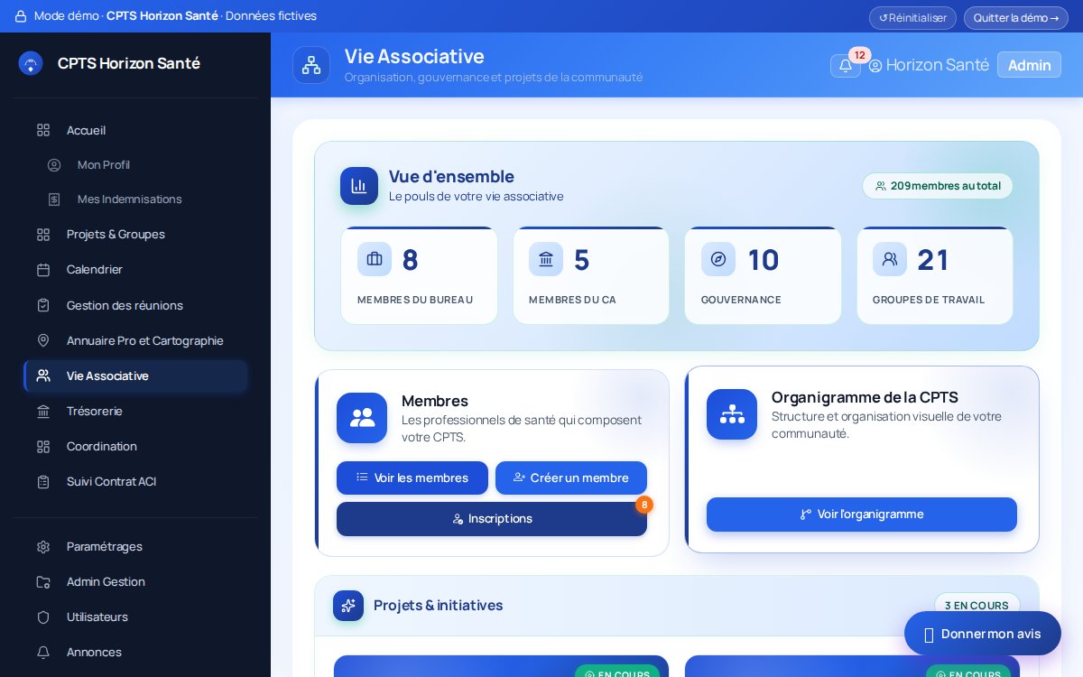Screen dimensions: 1083x677
Task: Open Suivi Contrat ACI
Action: [135, 482]
